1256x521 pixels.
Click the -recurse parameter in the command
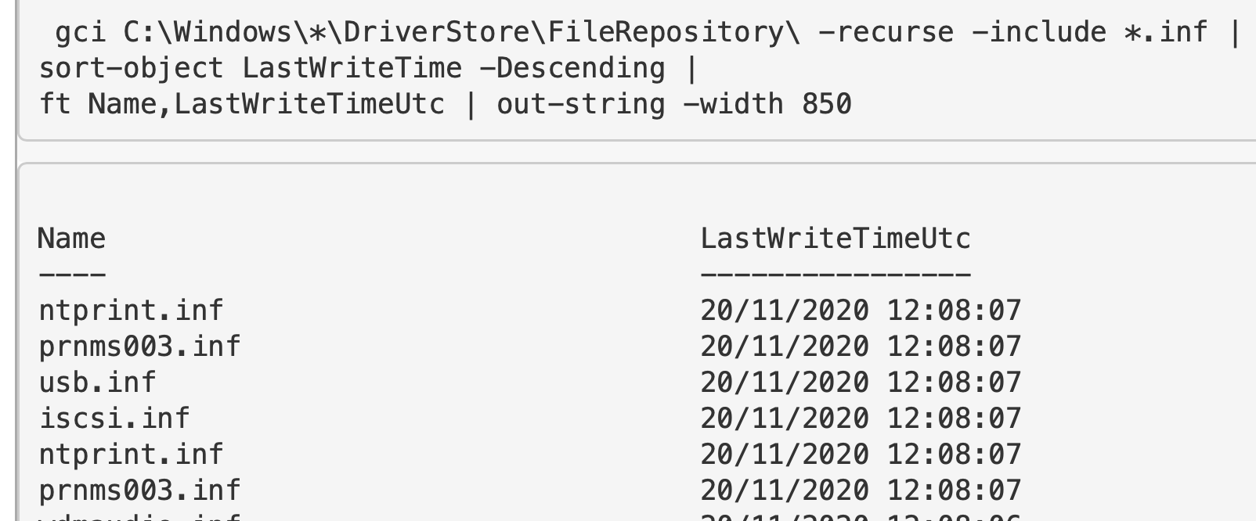point(886,32)
